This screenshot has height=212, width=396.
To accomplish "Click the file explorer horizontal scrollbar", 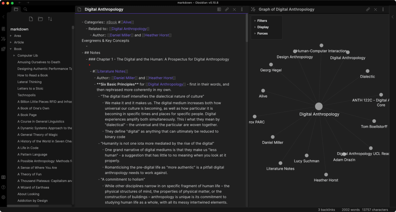I will 23,206.
